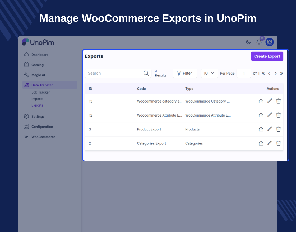This screenshot has height=232, width=296.
Task: Run the Product Export job
Action: click(x=261, y=129)
